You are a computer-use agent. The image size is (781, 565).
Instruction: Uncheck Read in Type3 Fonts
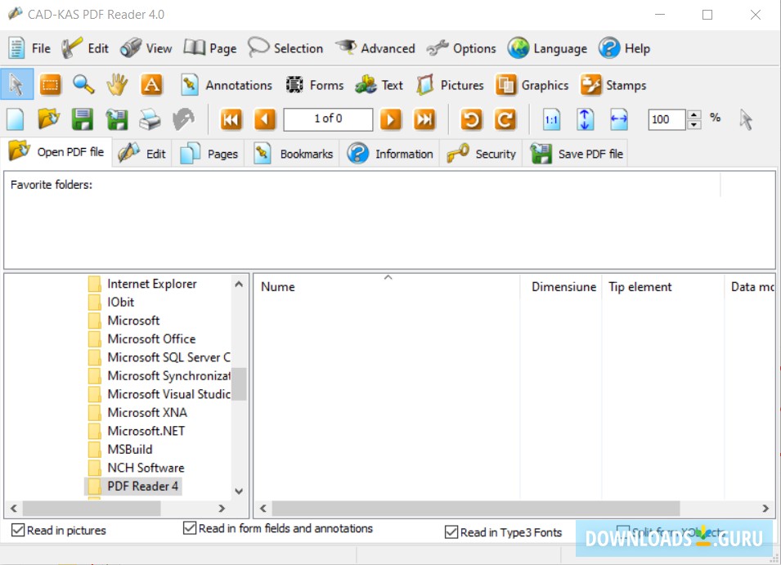[451, 531]
